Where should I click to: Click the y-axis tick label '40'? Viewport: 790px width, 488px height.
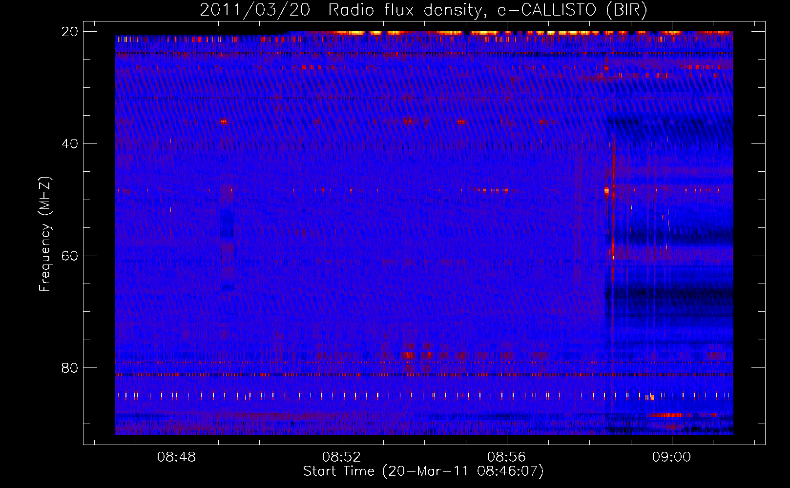70,143
